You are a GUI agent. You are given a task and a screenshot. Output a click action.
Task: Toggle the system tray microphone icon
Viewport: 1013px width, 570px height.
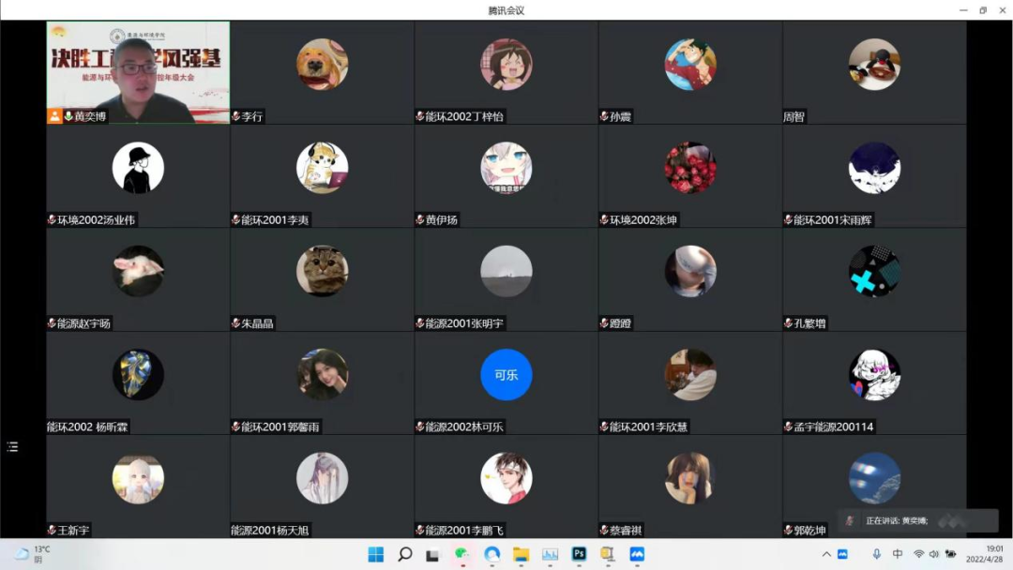coord(877,554)
